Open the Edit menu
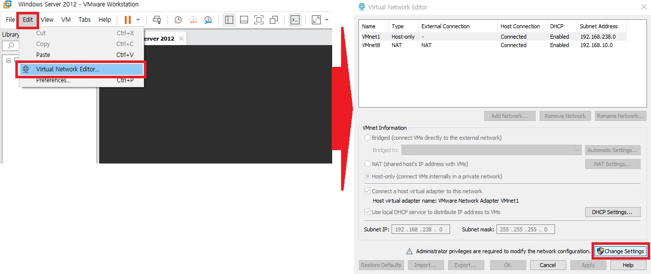This screenshot has width=651, height=274. (28, 20)
